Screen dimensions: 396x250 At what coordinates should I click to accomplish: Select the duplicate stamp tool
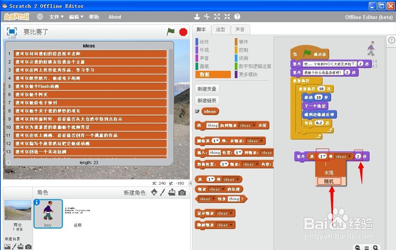click(197, 17)
